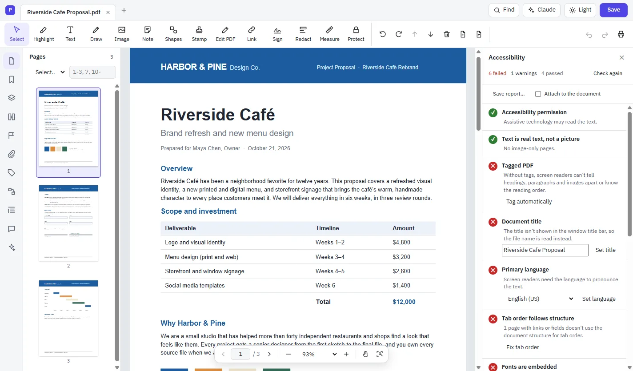Print the document

pyautogui.click(x=621, y=35)
